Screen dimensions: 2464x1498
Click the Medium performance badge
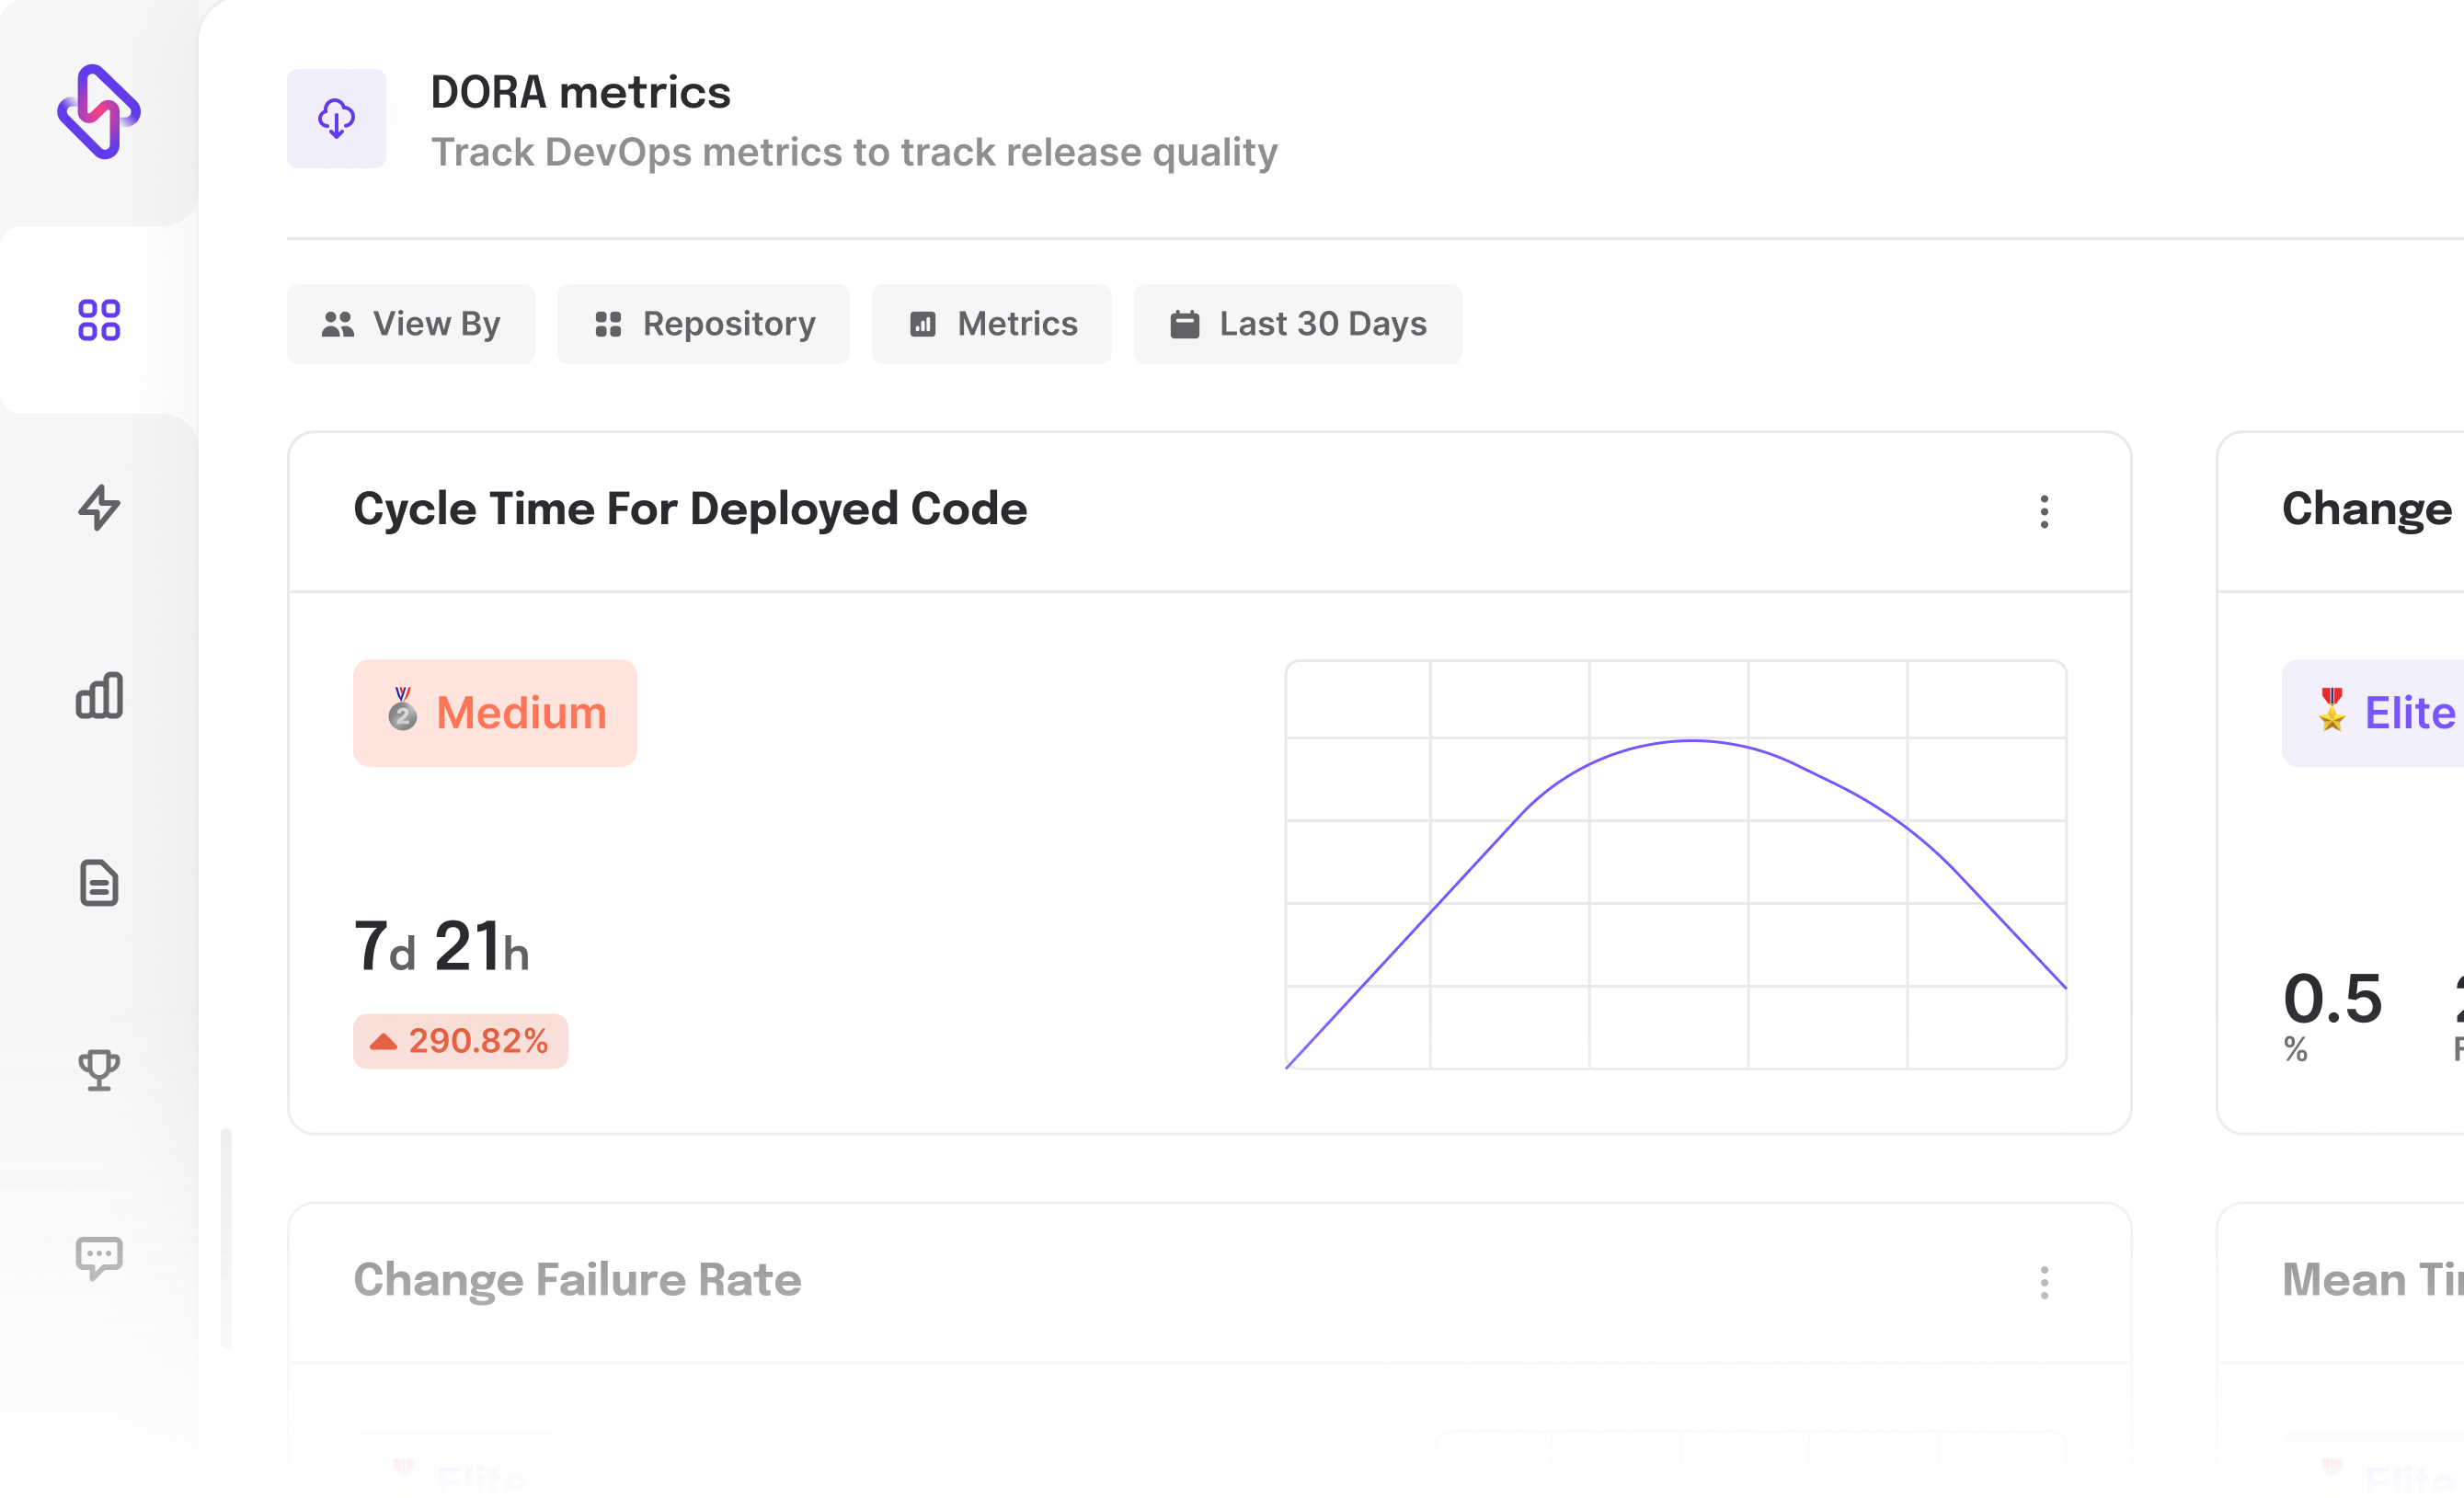pyautogui.click(x=495, y=713)
